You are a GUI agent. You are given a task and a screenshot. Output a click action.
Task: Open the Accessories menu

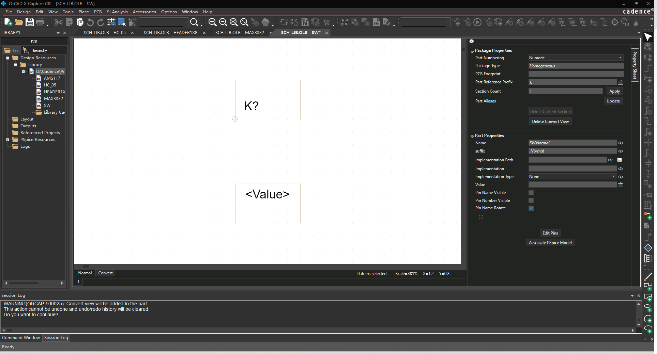pos(144,12)
